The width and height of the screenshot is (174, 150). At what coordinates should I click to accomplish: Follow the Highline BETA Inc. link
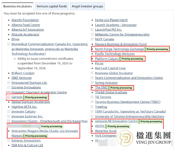coord(24,107)
